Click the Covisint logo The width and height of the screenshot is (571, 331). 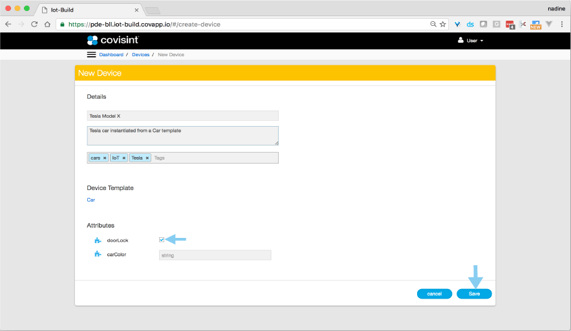tap(113, 40)
